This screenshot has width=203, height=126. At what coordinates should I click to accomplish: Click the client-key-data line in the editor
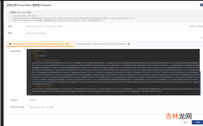click(44, 86)
